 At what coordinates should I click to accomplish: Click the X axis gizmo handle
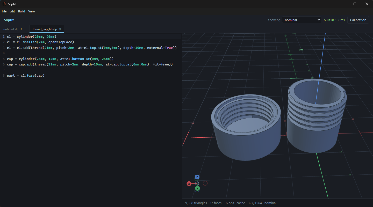pos(189,184)
